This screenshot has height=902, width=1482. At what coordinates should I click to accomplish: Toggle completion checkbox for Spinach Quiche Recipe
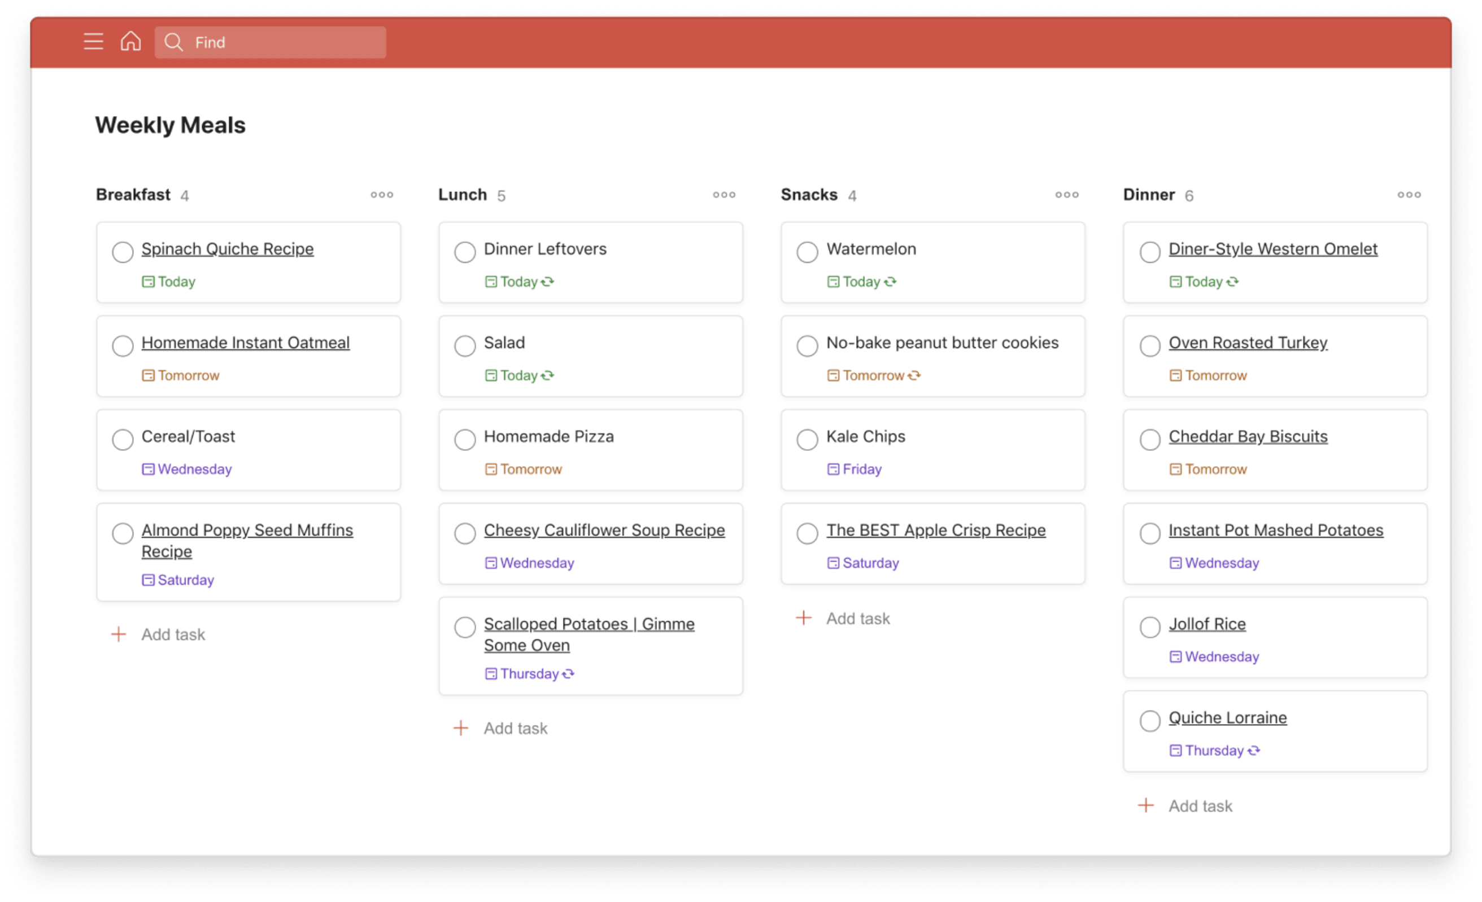123,251
